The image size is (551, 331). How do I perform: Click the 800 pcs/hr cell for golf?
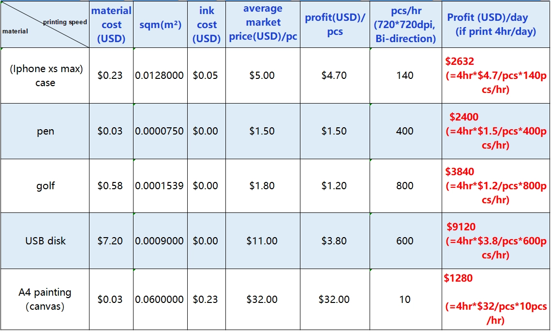[x=405, y=185]
